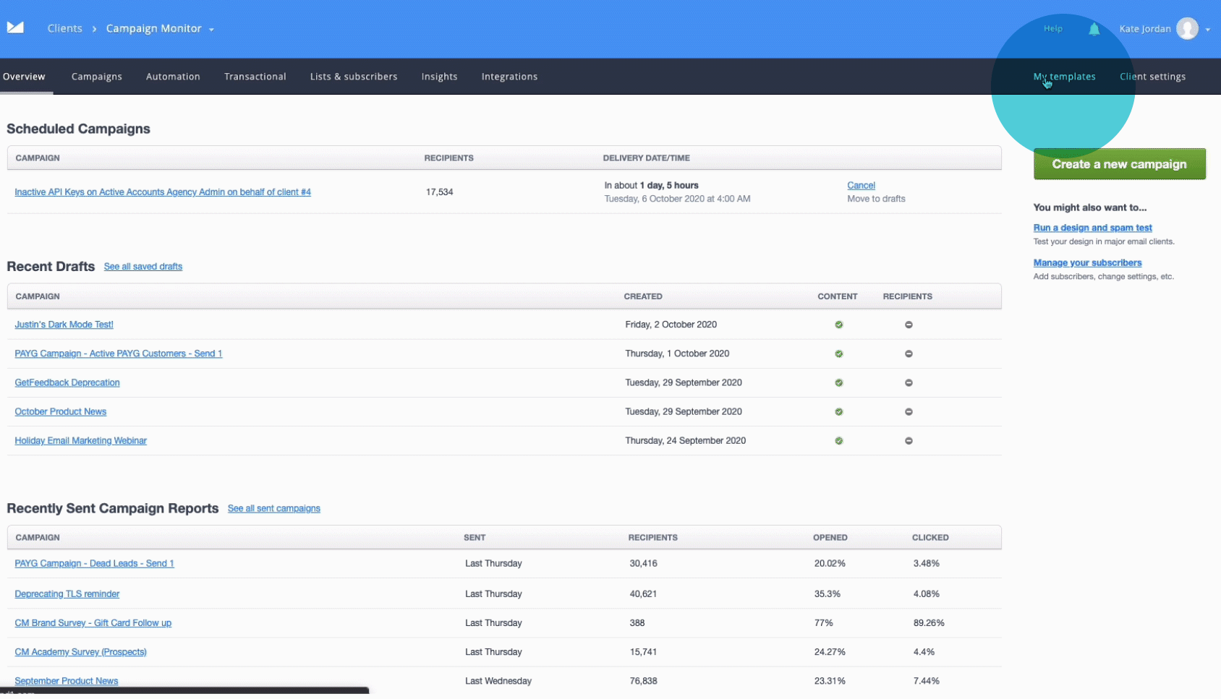Image resolution: width=1221 pixels, height=699 pixels.
Task: Open the Inactive API Keys scheduled campaign
Action: (x=163, y=192)
